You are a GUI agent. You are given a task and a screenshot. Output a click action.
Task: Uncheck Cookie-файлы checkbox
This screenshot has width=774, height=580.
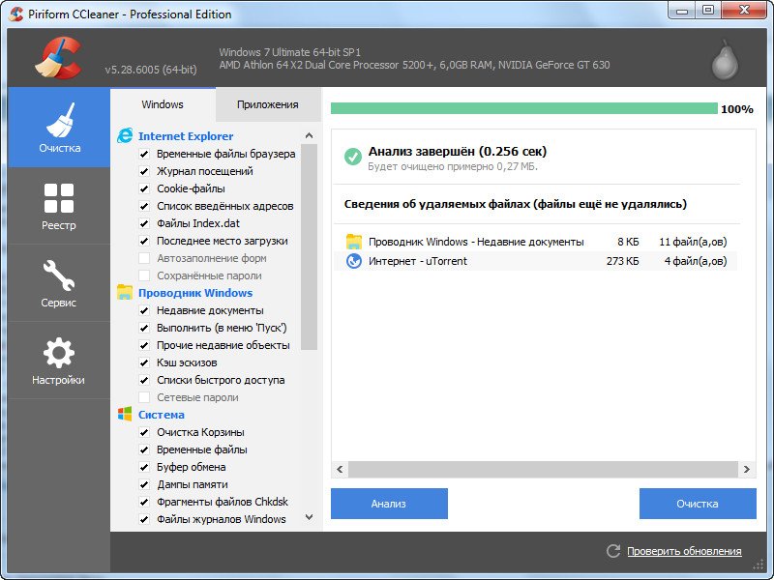point(144,188)
